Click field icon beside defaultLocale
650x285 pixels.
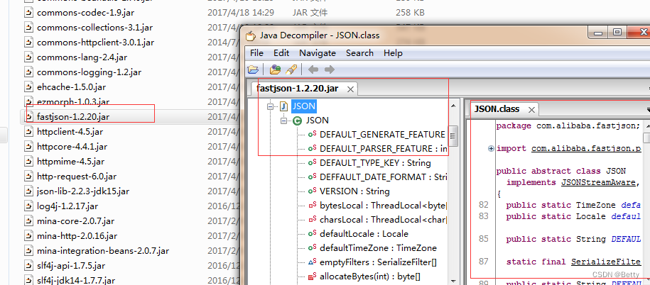point(312,234)
